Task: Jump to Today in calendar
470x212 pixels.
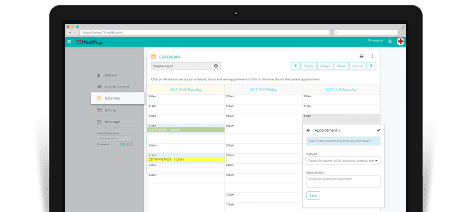Action: coord(308,66)
